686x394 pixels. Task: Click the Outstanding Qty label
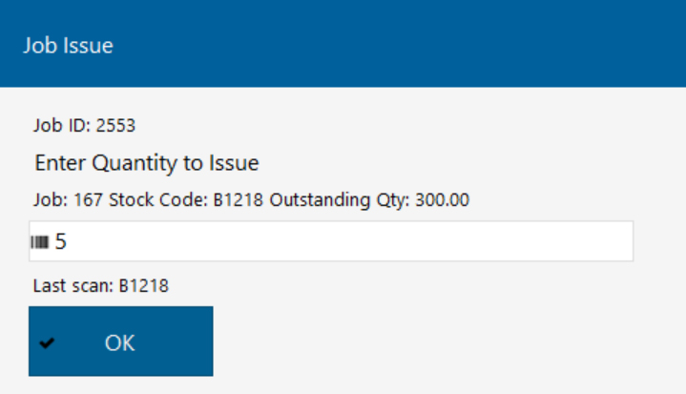(x=340, y=199)
